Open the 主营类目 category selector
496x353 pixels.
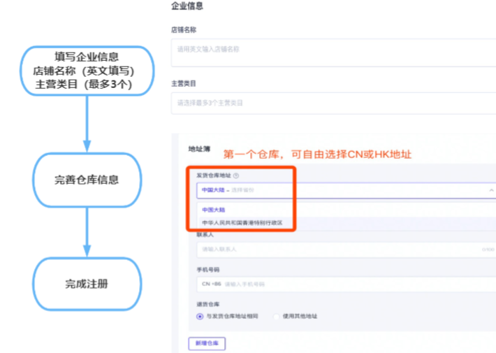(333, 103)
